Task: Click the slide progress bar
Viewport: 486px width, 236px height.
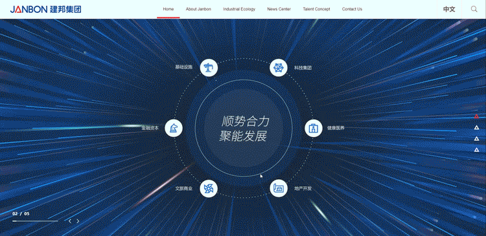Action: click(35, 221)
